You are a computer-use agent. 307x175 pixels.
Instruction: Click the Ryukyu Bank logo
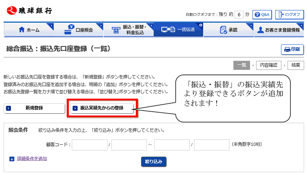29,10
